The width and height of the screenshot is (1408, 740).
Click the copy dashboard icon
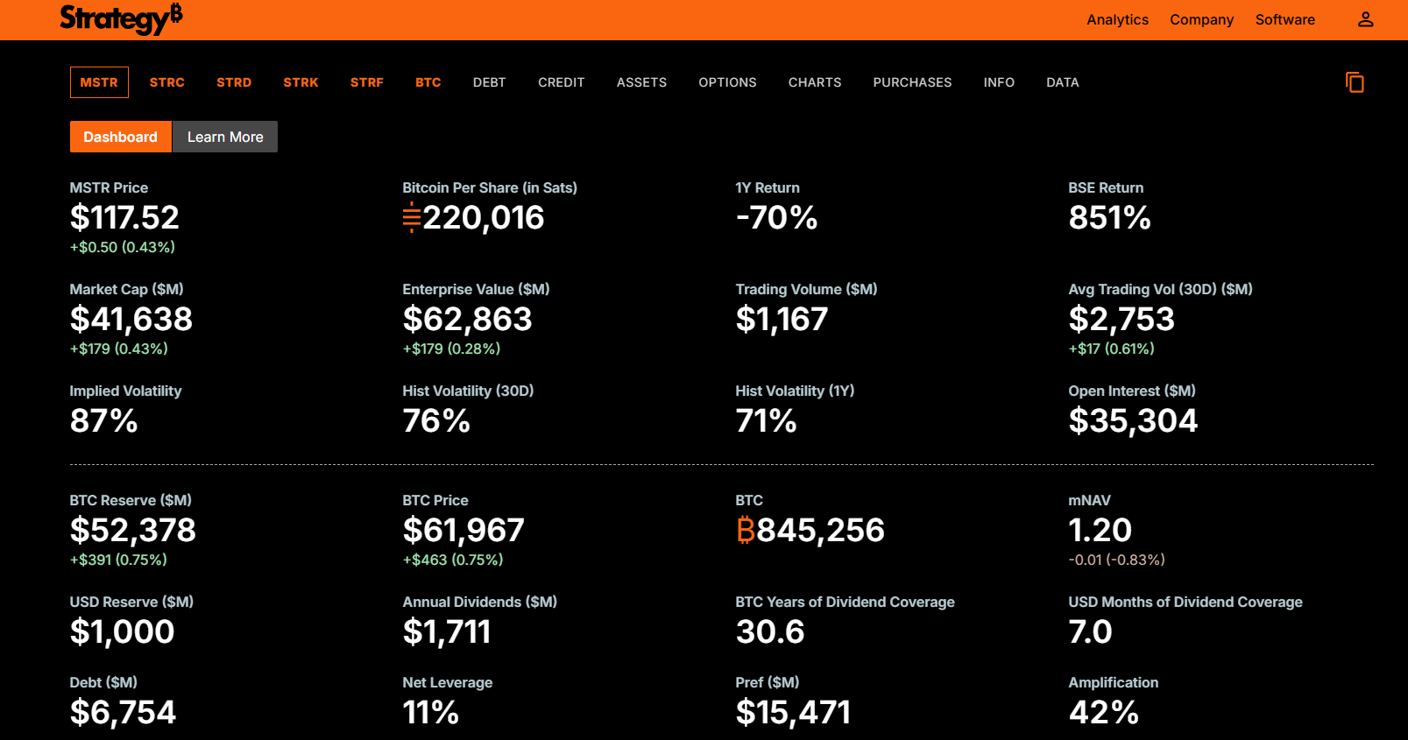(x=1355, y=82)
